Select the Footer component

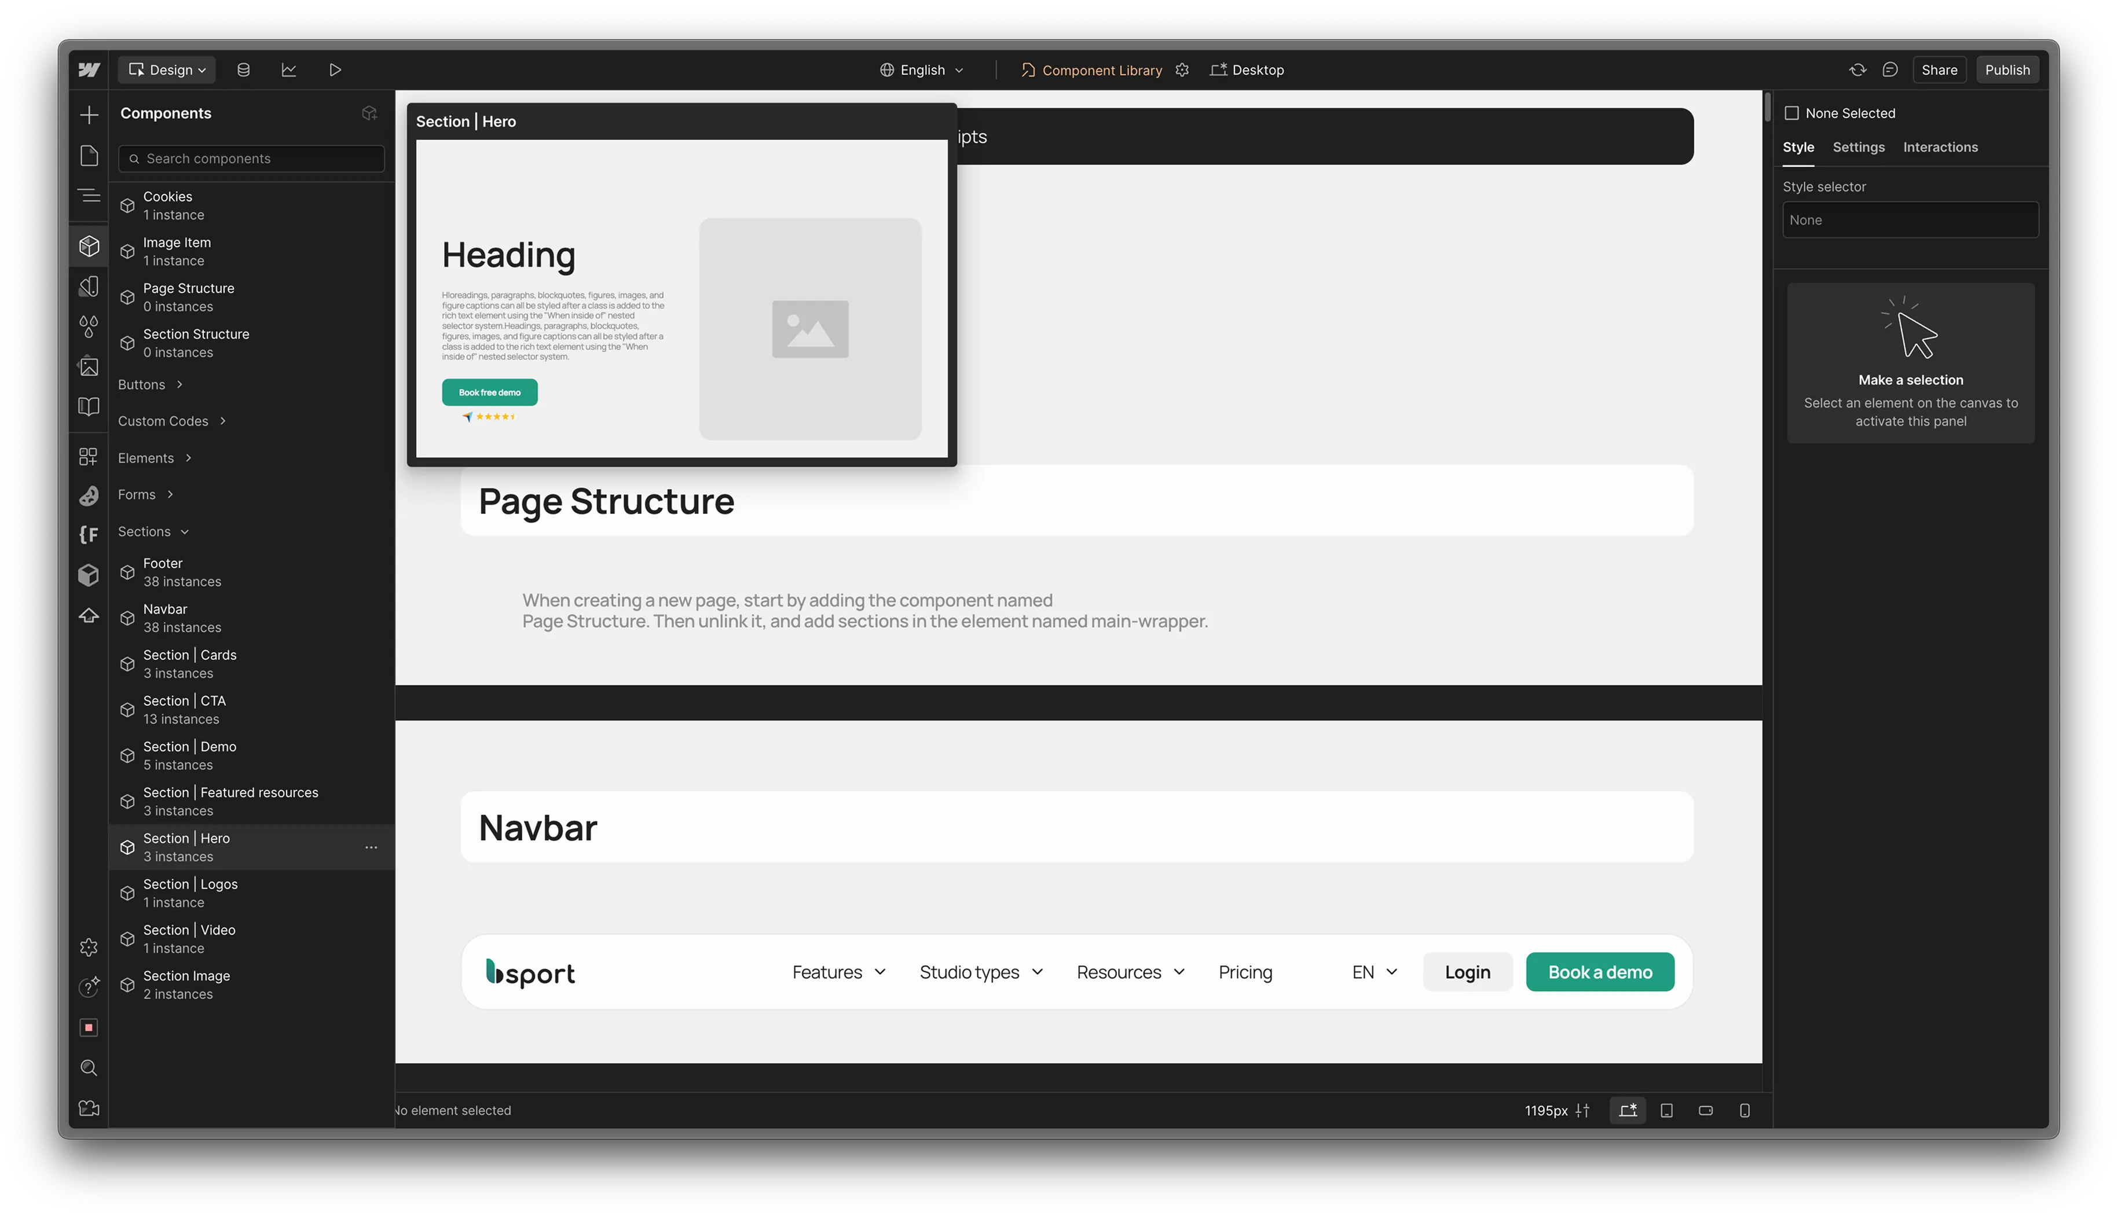click(251, 573)
